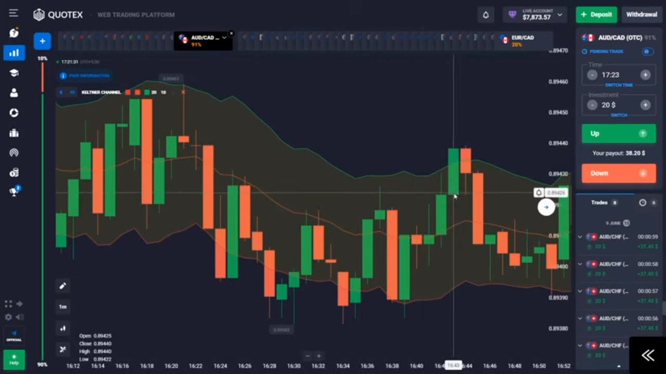Click the price alert bell on chart
666x374 pixels.
539,193
